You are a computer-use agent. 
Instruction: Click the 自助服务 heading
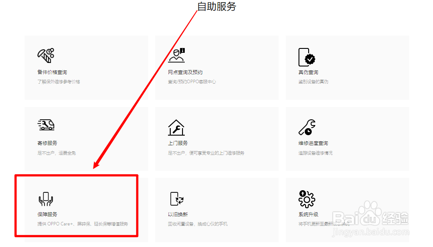(217, 6)
